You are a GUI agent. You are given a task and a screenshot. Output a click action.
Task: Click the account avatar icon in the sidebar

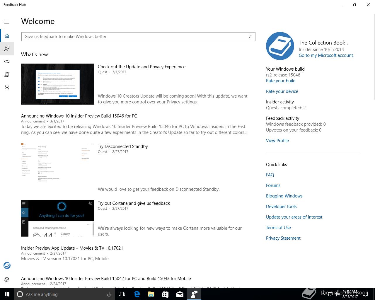click(x=7, y=265)
